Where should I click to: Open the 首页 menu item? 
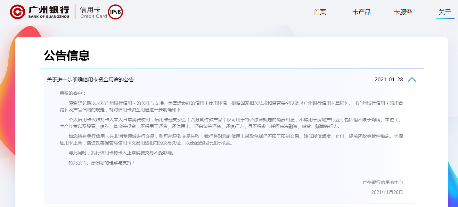tap(320, 12)
